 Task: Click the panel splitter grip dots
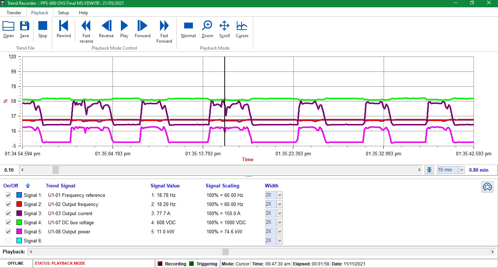click(248, 176)
